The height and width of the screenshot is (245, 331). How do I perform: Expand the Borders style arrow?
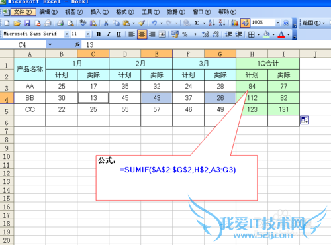tap(258, 34)
